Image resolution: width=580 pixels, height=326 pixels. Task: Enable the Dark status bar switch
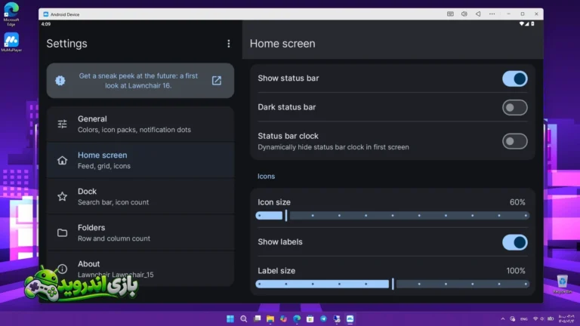click(x=514, y=108)
